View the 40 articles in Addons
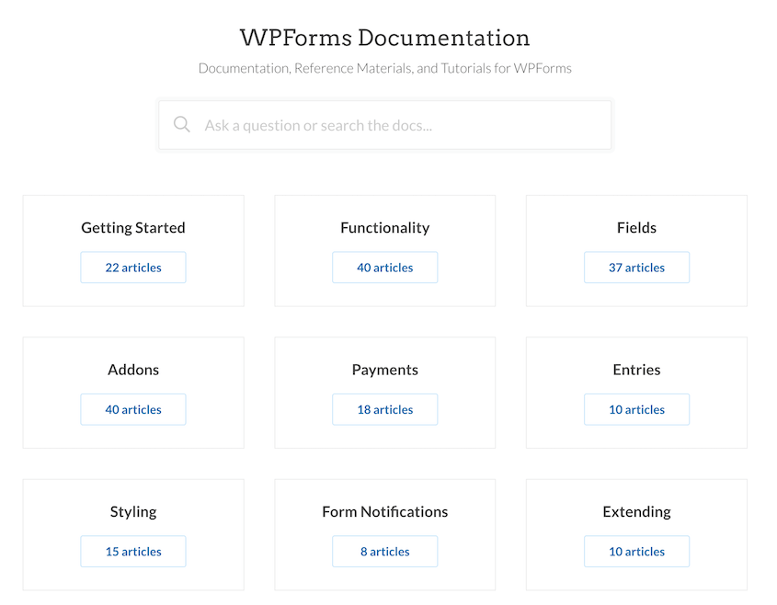 [x=132, y=409]
